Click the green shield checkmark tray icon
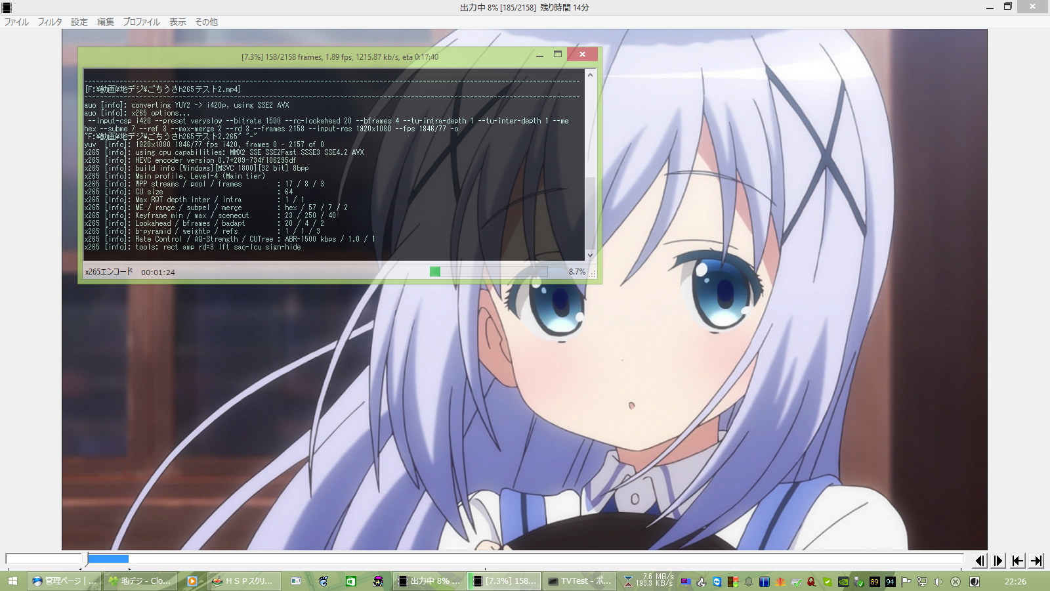 [827, 581]
